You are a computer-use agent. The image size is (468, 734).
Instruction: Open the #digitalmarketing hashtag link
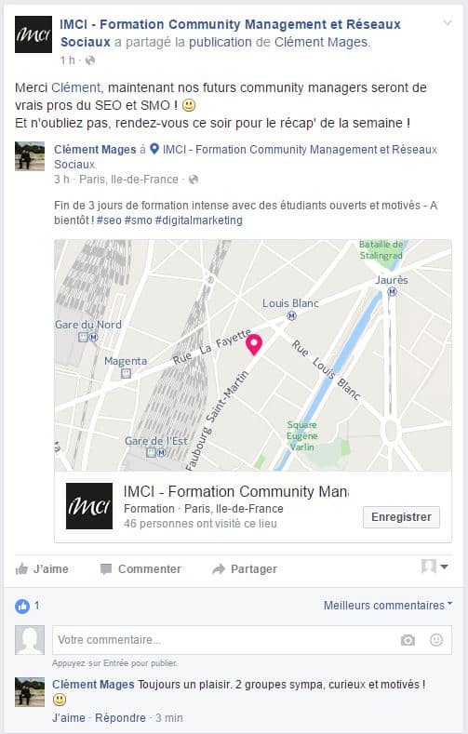coord(198,220)
